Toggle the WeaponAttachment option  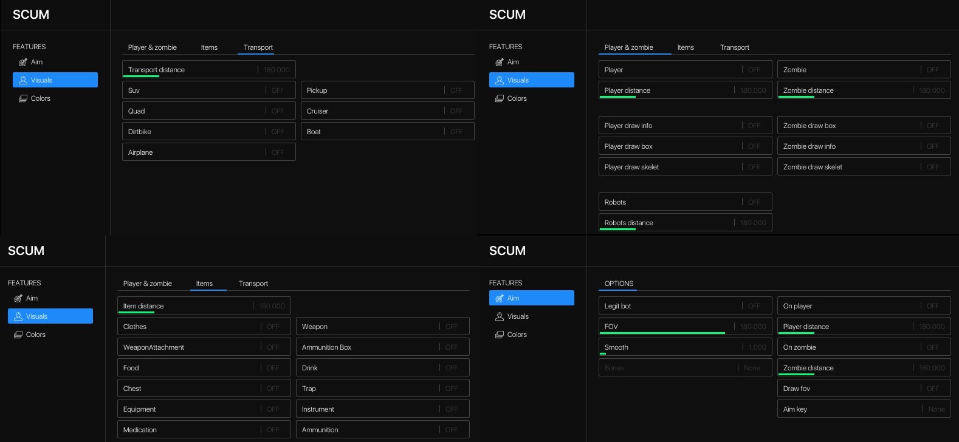[x=204, y=347]
